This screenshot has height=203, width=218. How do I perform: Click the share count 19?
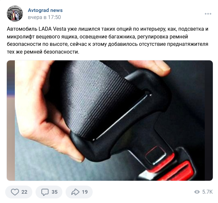click(x=85, y=192)
